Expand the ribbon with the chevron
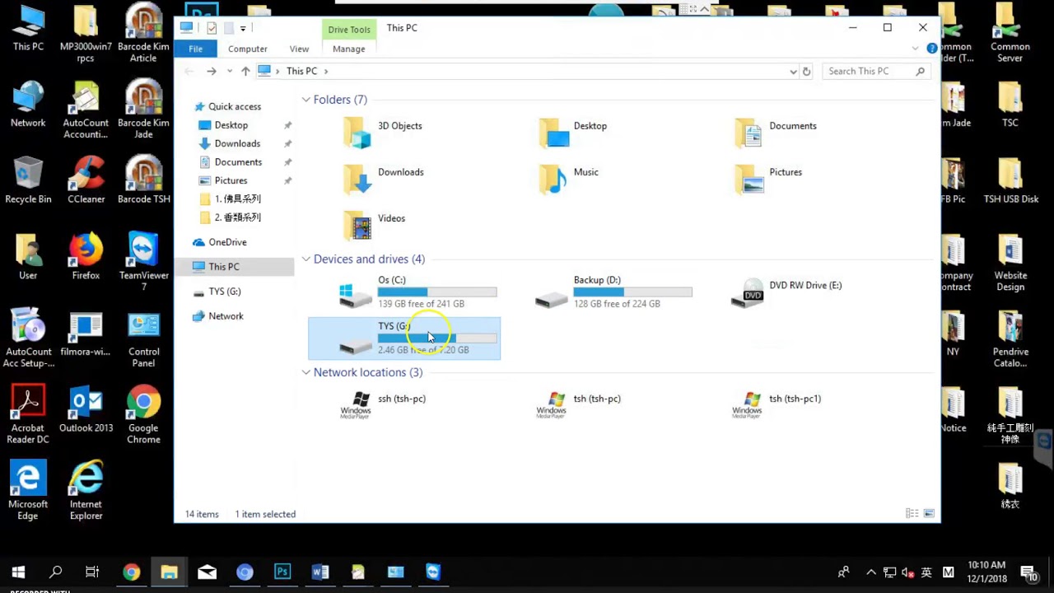 pyautogui.click(x=916, y=49)
